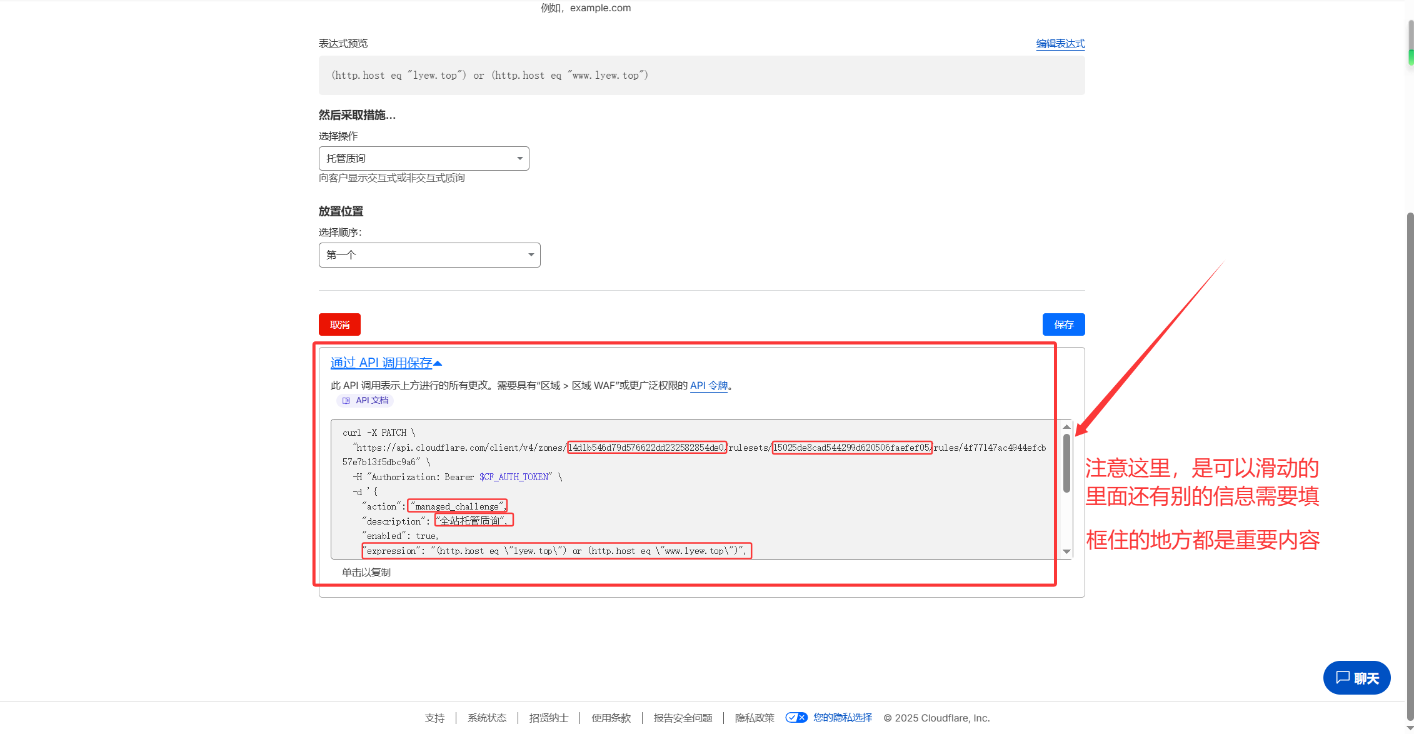Open the action dropdown showing 托管质询

(424, 159)
